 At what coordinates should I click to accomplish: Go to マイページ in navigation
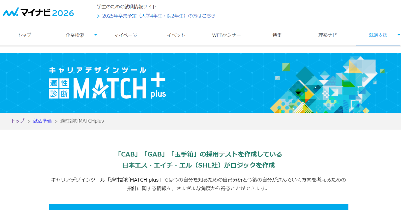[x=125, y=35]
